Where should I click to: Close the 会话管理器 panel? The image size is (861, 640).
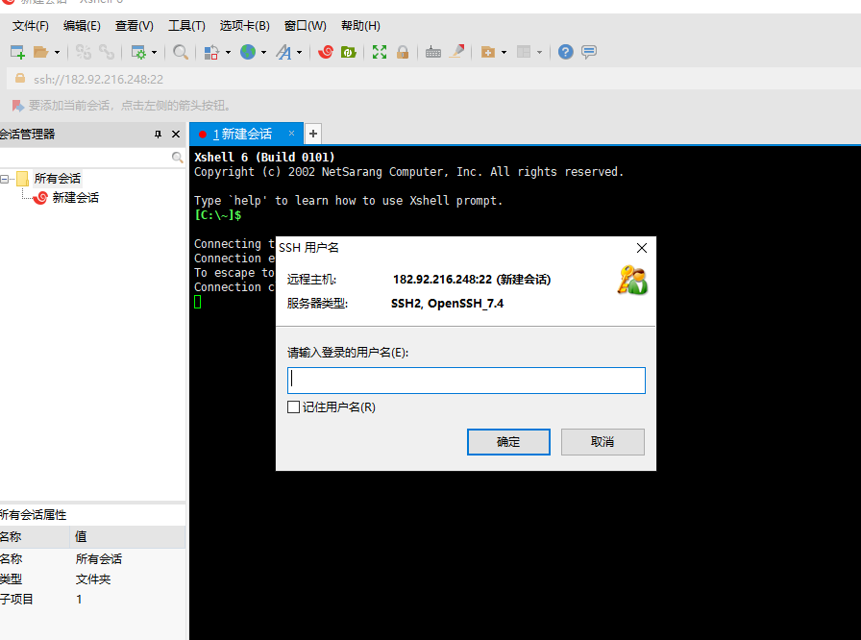[176, 134]
